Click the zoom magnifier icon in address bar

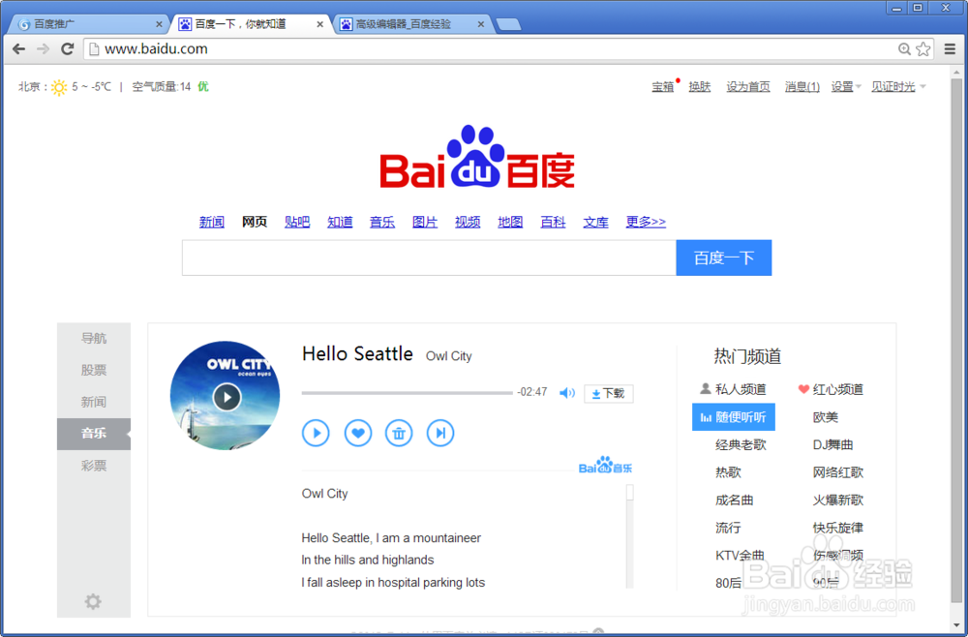click(x=904, y=49)
